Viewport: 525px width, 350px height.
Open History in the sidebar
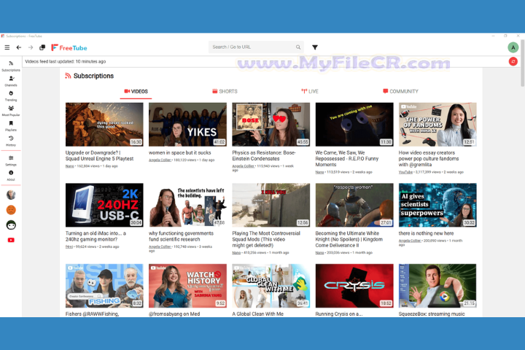pyautogui.click(x=11, y=141)
